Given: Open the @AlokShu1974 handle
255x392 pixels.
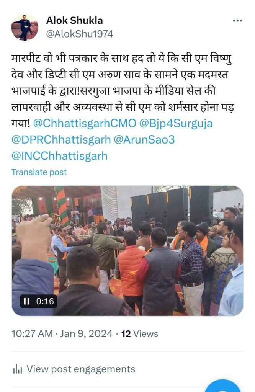Looking at the screenshot, I should click(x=80, y=34).
